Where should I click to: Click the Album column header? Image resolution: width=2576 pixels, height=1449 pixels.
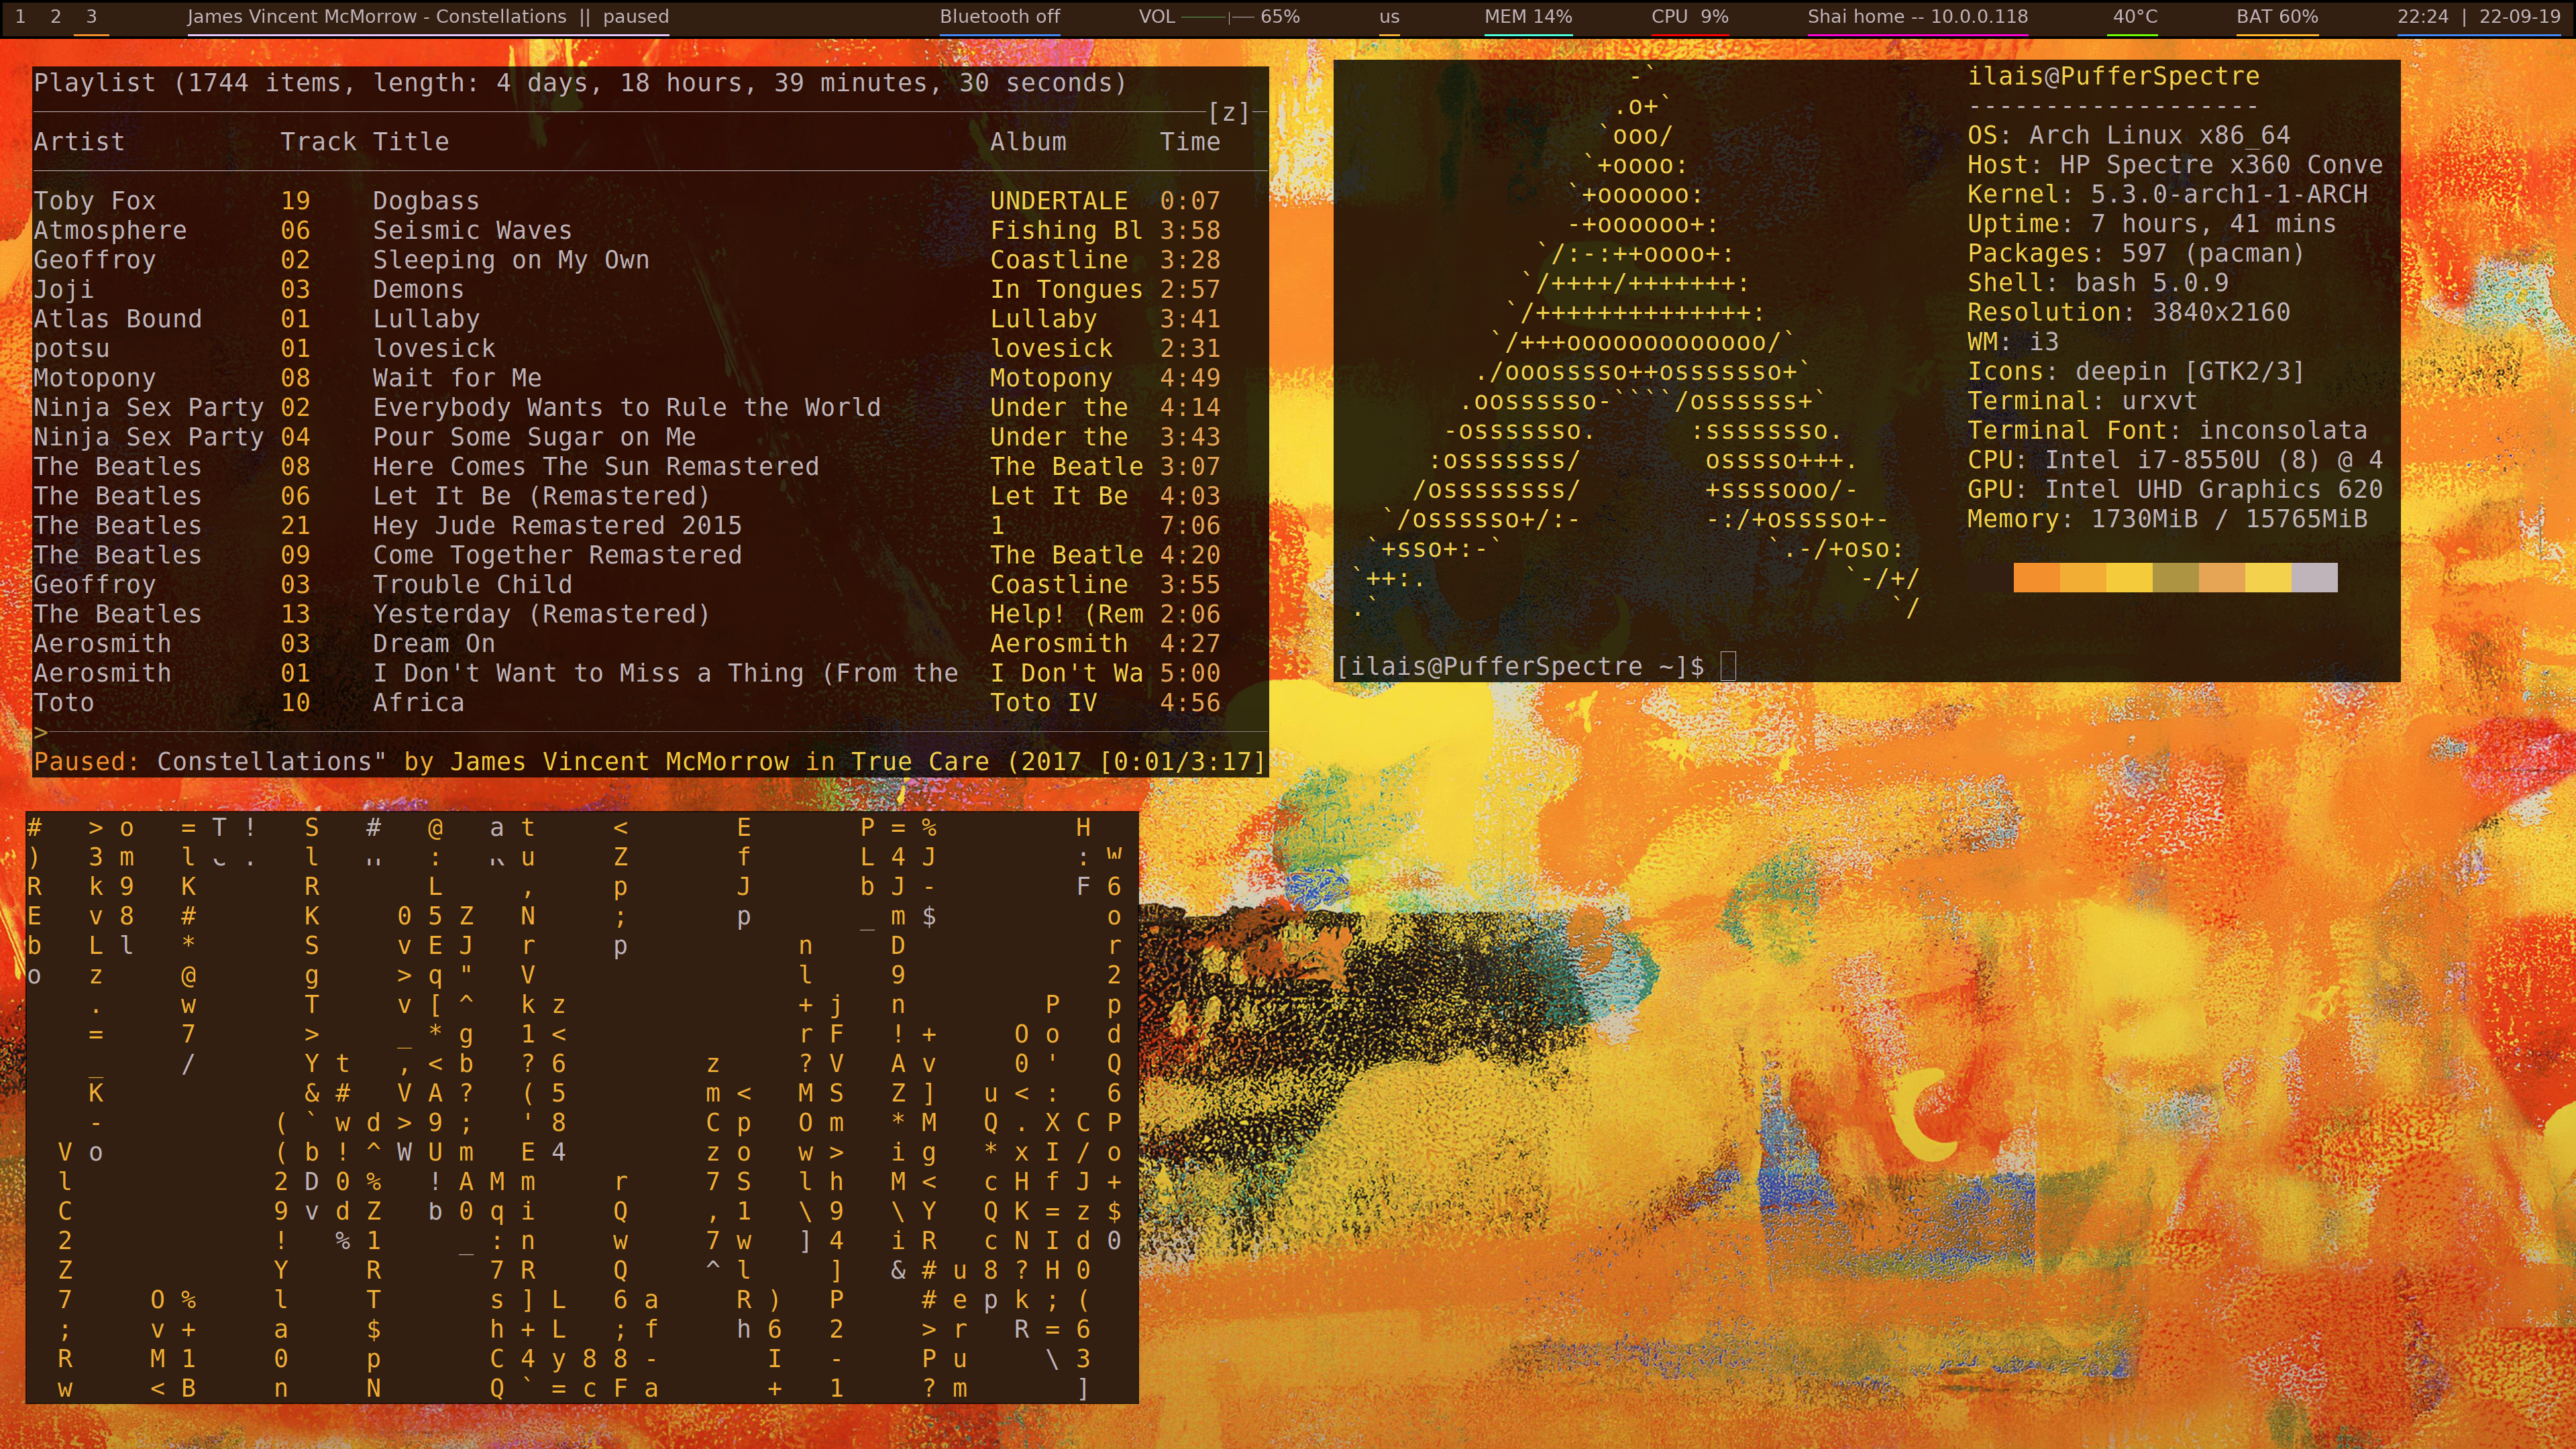point(1028,142)
